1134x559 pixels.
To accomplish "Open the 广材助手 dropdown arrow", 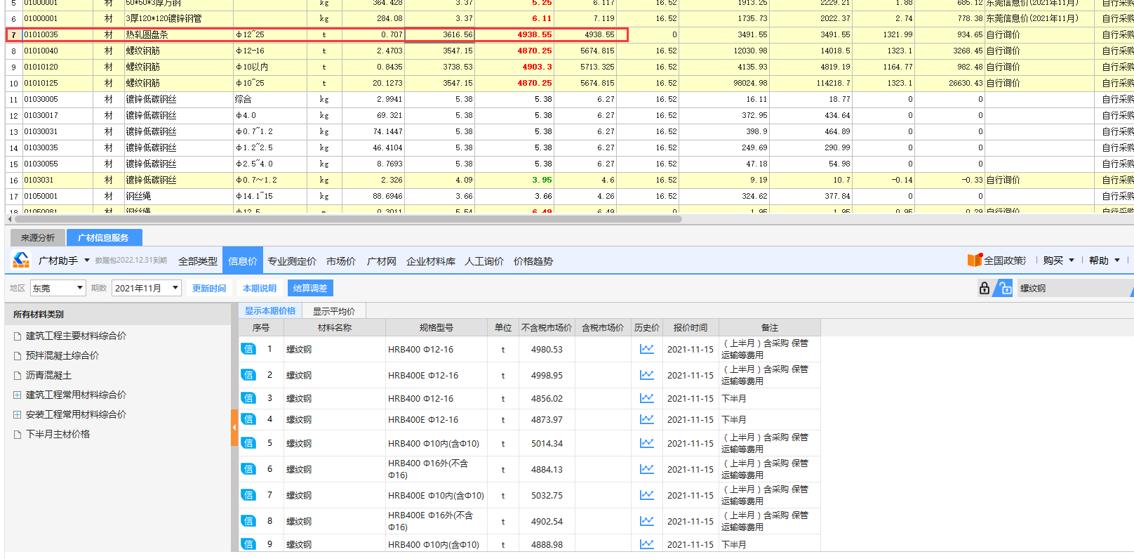I will pyautogui.click(x=87, y=261).
